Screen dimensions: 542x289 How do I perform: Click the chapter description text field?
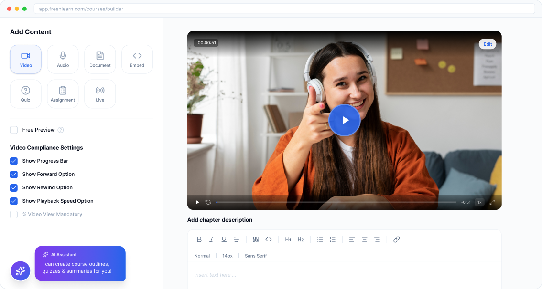point(344,275)
